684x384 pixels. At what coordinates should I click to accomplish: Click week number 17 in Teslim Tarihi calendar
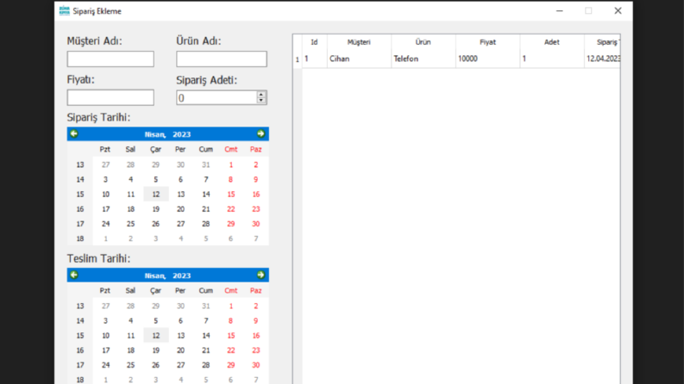[x=80, y=365]
